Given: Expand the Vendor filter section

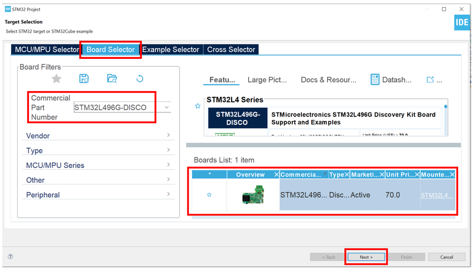Looking at the screenshot, I should pyautogui.click(x=168, y=136).
